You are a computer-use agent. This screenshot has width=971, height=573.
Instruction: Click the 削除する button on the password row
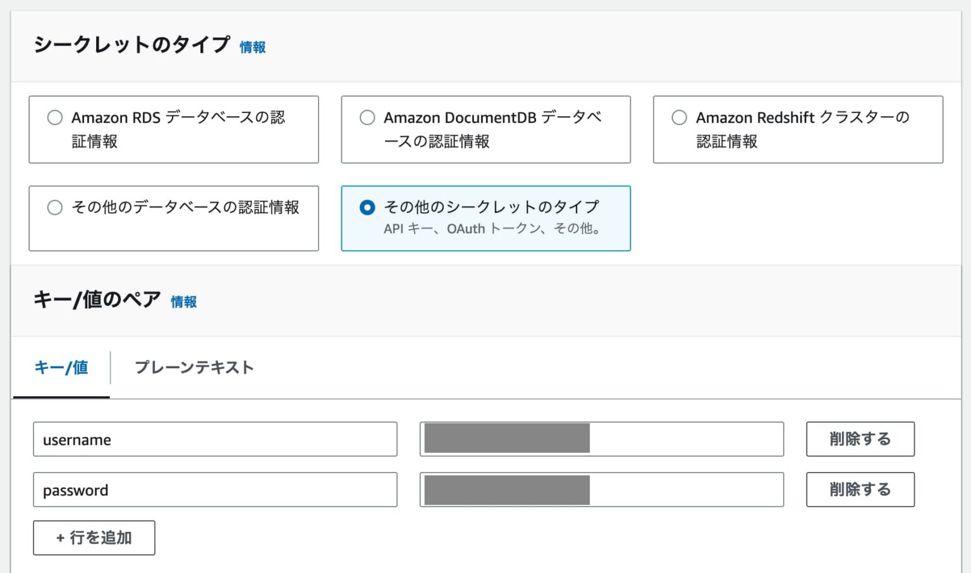(x=860, y=490)
